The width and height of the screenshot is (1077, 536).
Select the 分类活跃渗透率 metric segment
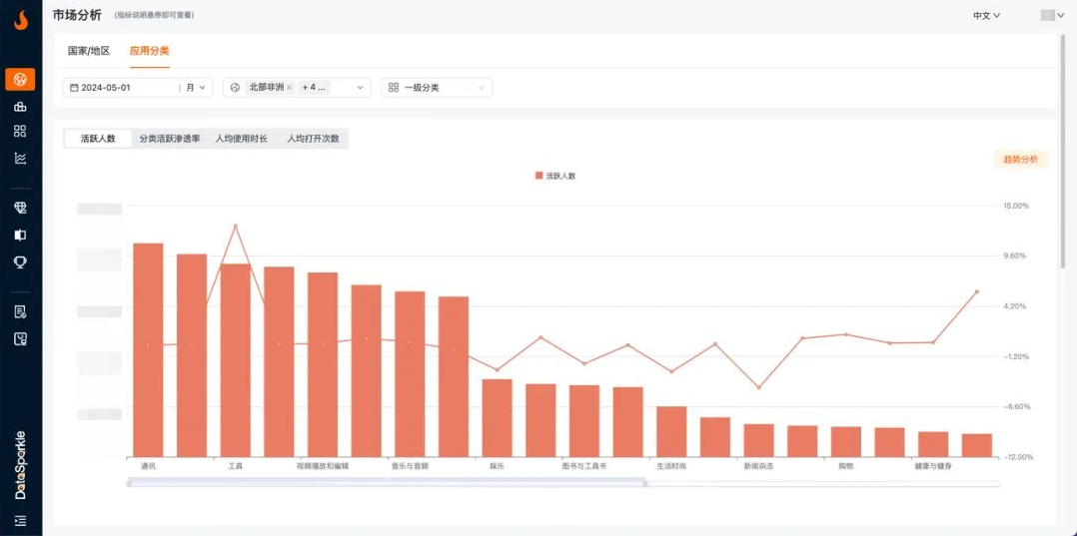170,139
